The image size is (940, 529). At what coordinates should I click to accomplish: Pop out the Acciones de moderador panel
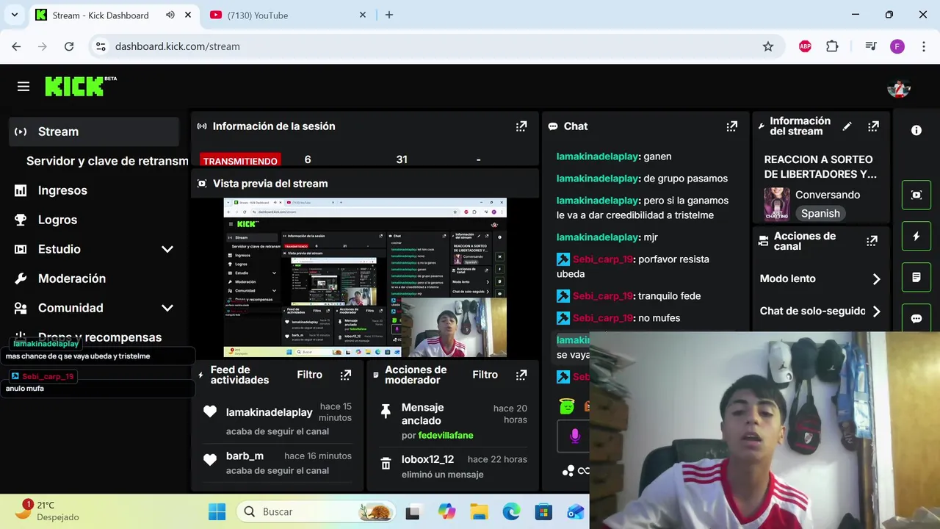click(521, 375)
